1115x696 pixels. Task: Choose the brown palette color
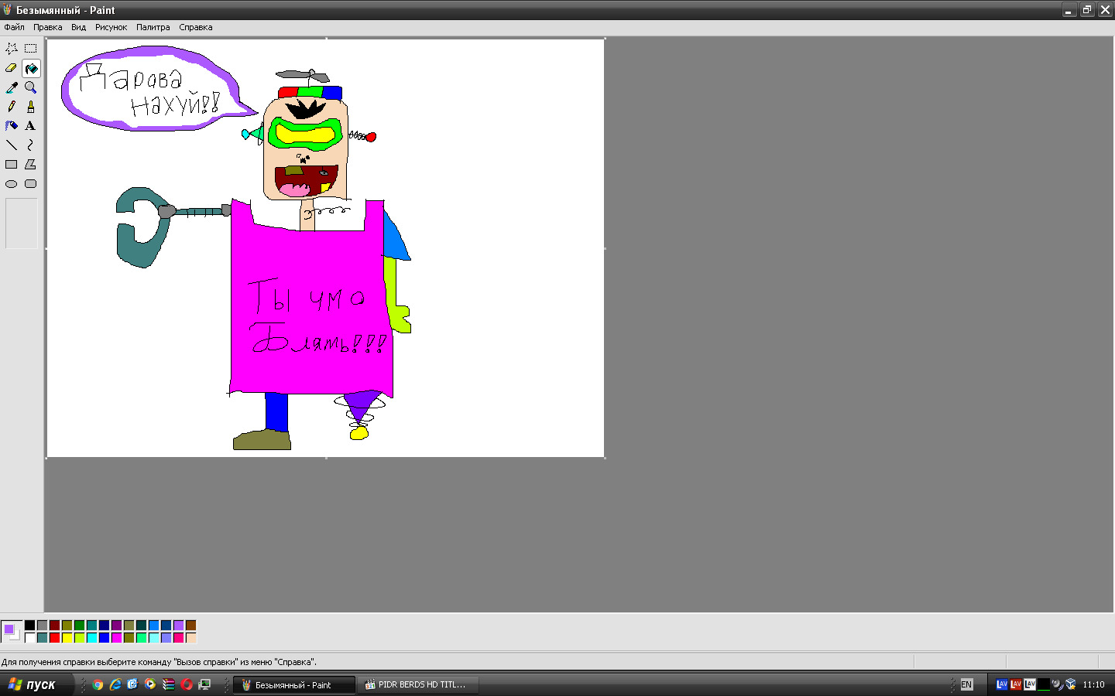pyautogui.click(x=190, y=626)
